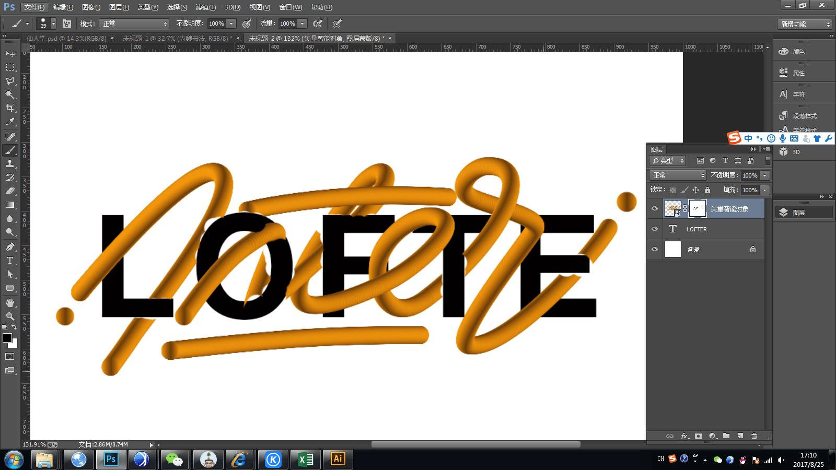Select the Path Selection tool
Screen dimensions: 836x470
10,274
